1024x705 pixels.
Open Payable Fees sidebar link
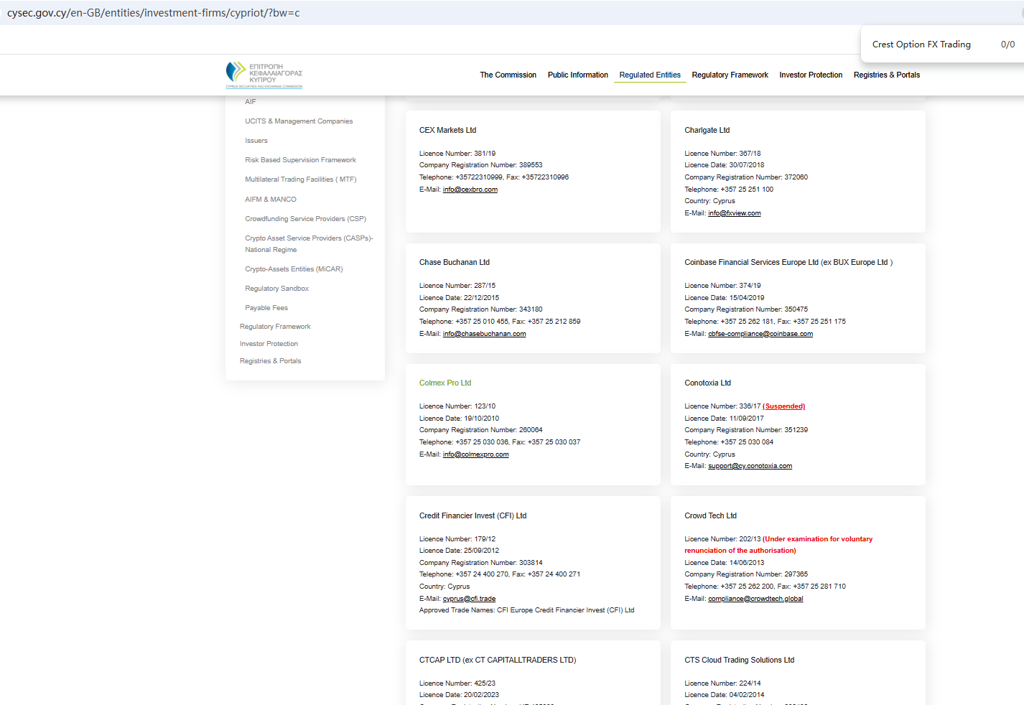pos(266,308)
